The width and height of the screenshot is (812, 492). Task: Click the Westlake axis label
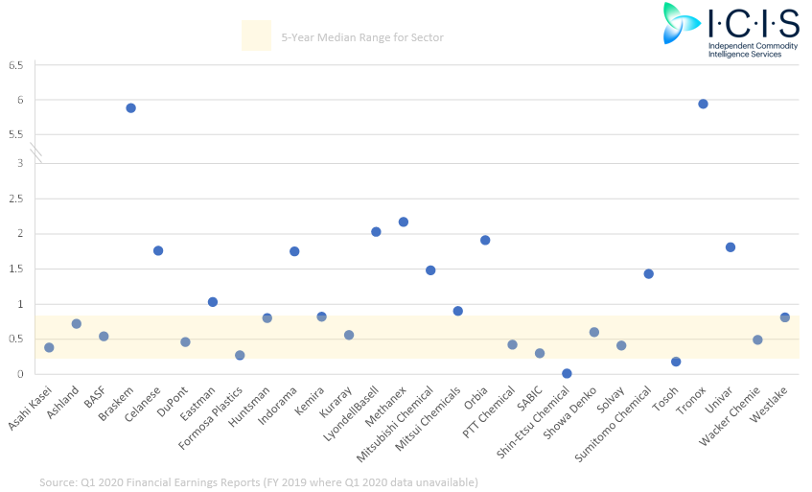coord(769,404)
